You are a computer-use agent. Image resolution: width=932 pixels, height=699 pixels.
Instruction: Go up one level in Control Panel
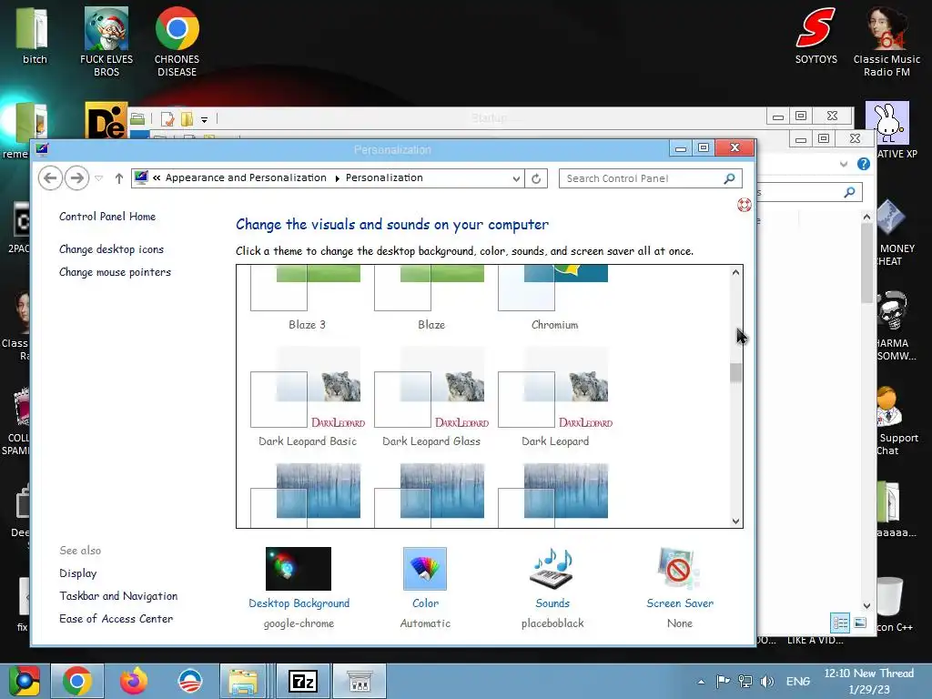pyautogui.click(x=119, y=178)
